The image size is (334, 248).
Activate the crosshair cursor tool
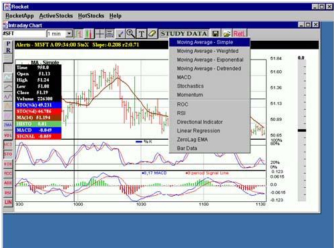tap(100, 34)
